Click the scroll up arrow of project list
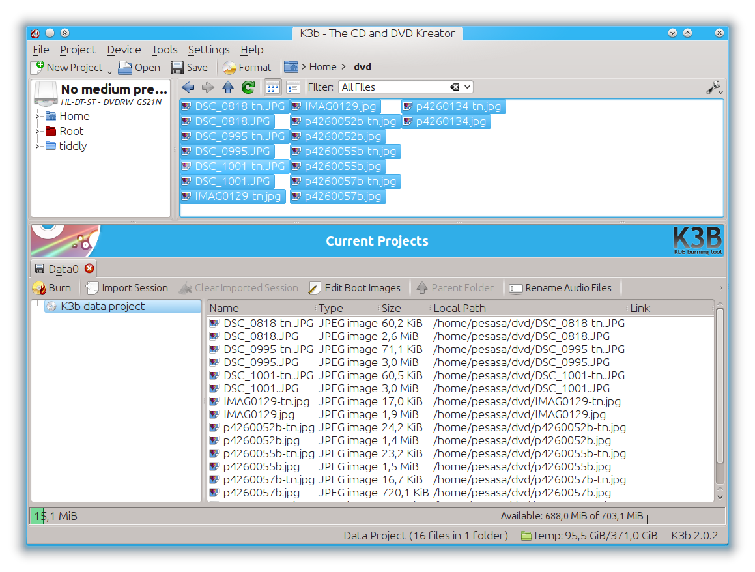755x572 pixels. tap(720, 304)
